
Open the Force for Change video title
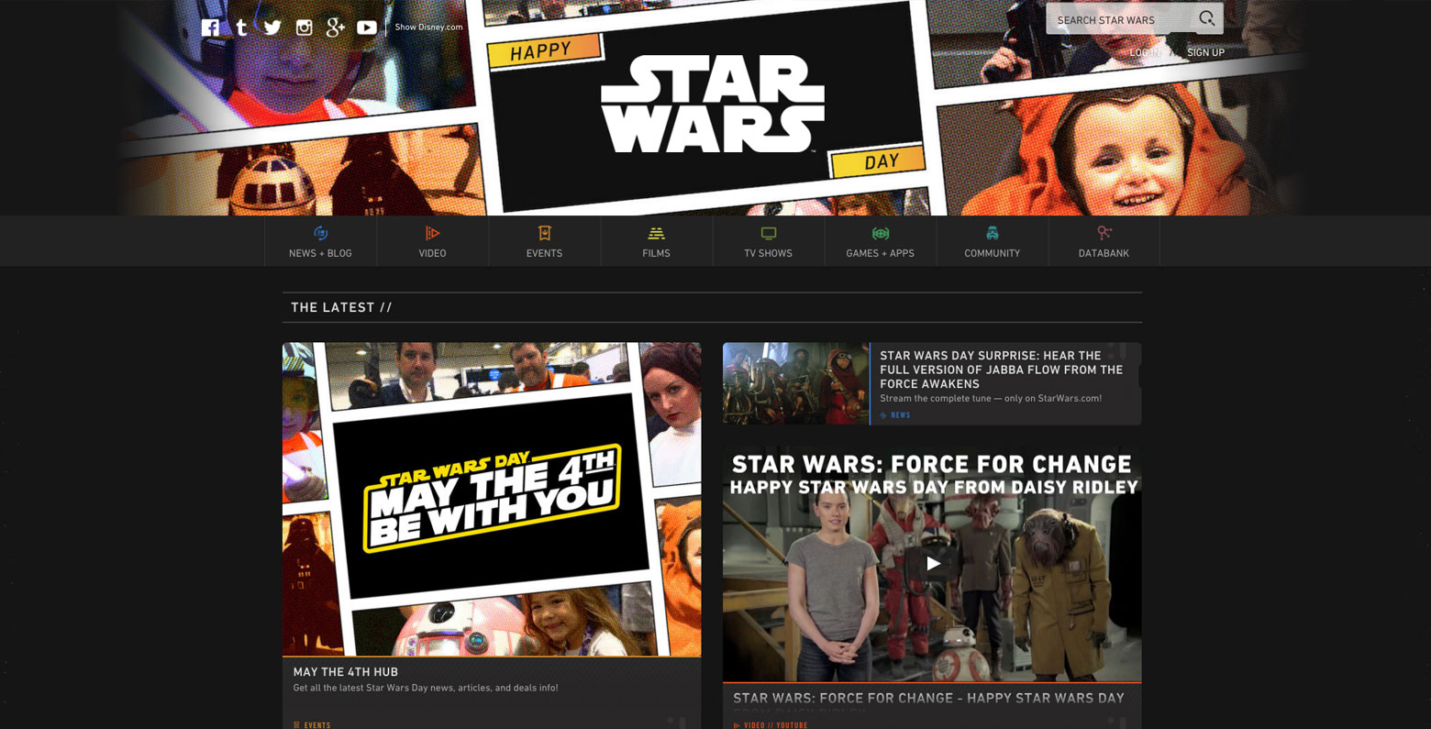click(928, 698)
